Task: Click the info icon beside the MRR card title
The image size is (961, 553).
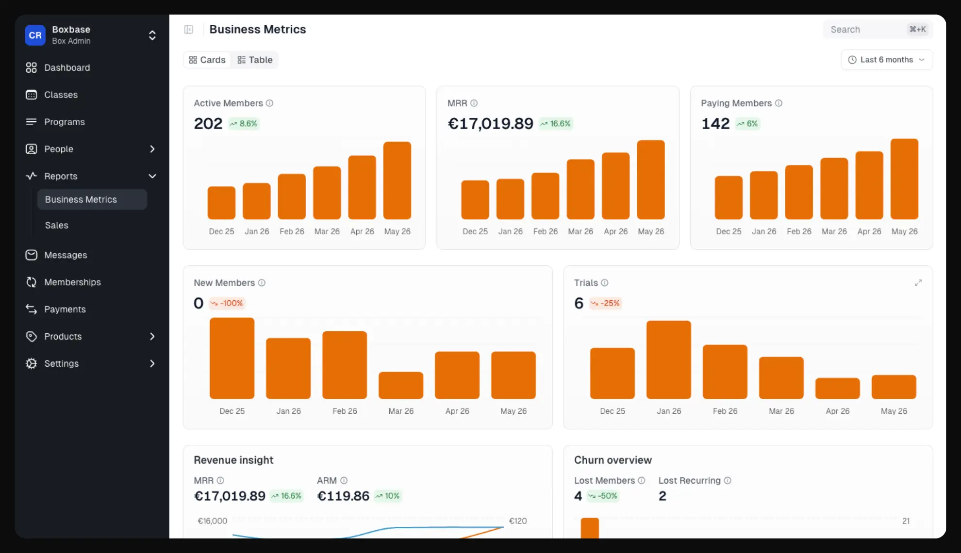Action: click(474, 103)
